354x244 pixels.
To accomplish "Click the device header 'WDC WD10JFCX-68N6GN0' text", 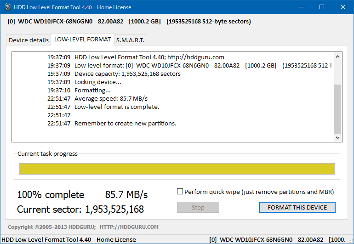I will click(x=55, y=22).
